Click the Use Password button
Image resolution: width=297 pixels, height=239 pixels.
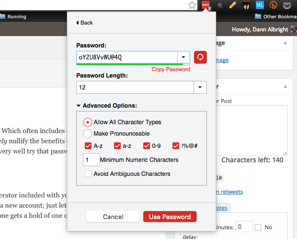coord(170,217)
